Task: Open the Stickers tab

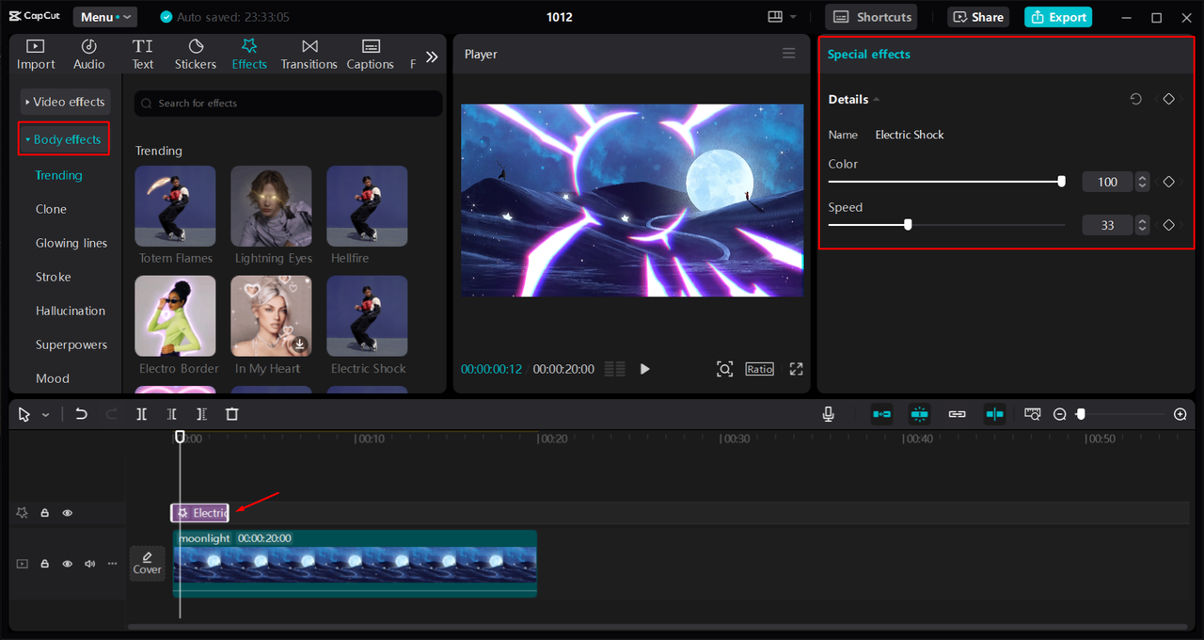Action: pyautogui.click(x=196, y=55)
